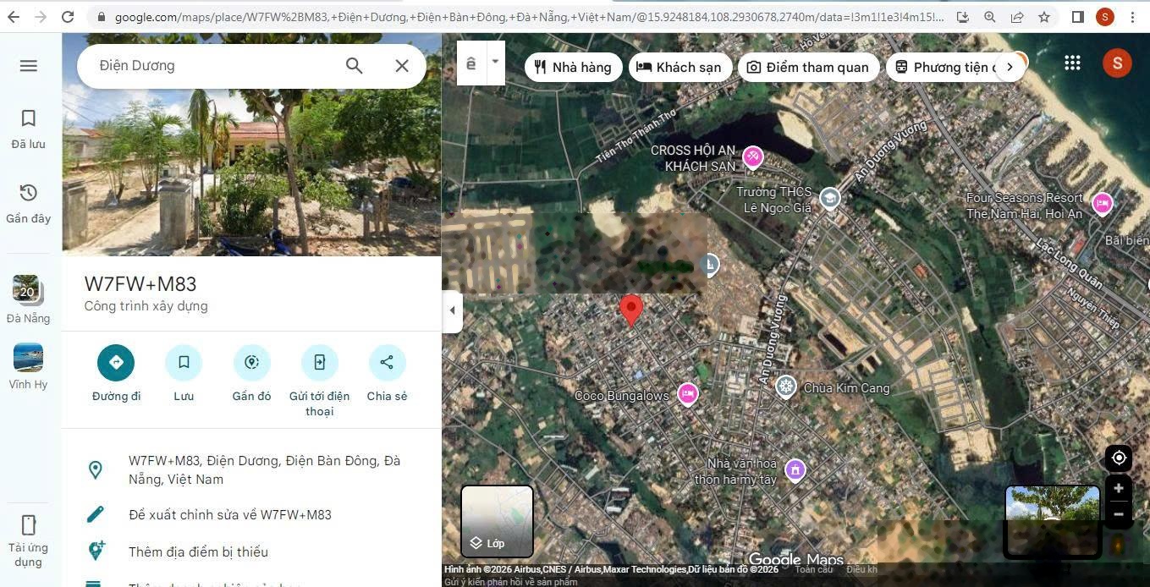The image size is (1150, 587).
Task: Filter map by Khách sạn
Action: pyautogui.click(x=680, y=67)
